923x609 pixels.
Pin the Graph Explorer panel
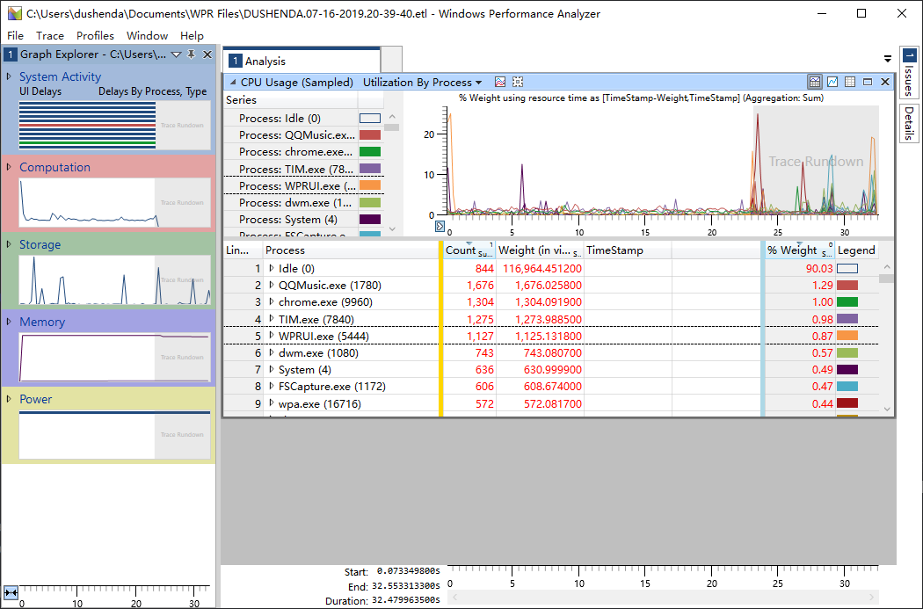click(192, 54)
